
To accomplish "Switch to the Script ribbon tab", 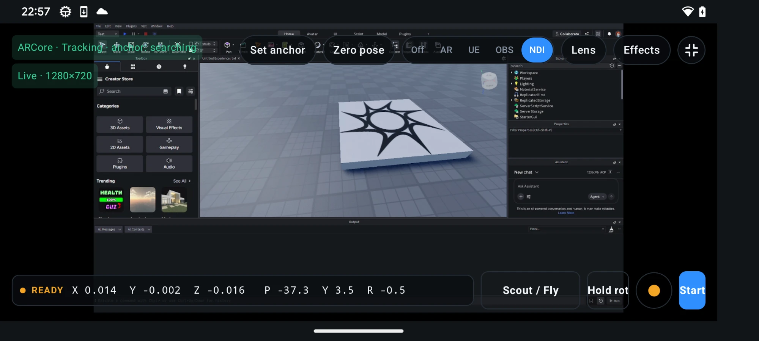I will 358,34.
